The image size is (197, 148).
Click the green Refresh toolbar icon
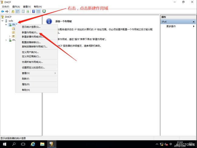(28, 12)
